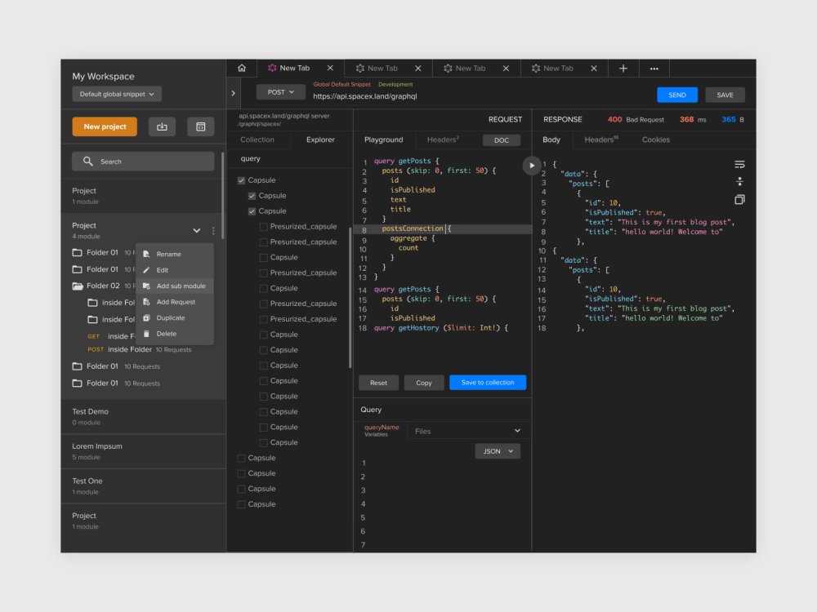
Task: Check the third Presurized_capsule checkbox
Action: click(x=264, y=273)
